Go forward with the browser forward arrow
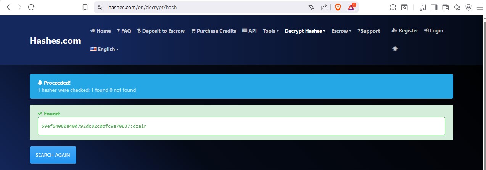The width and height of the screenshot is (486, 170). 20,7
